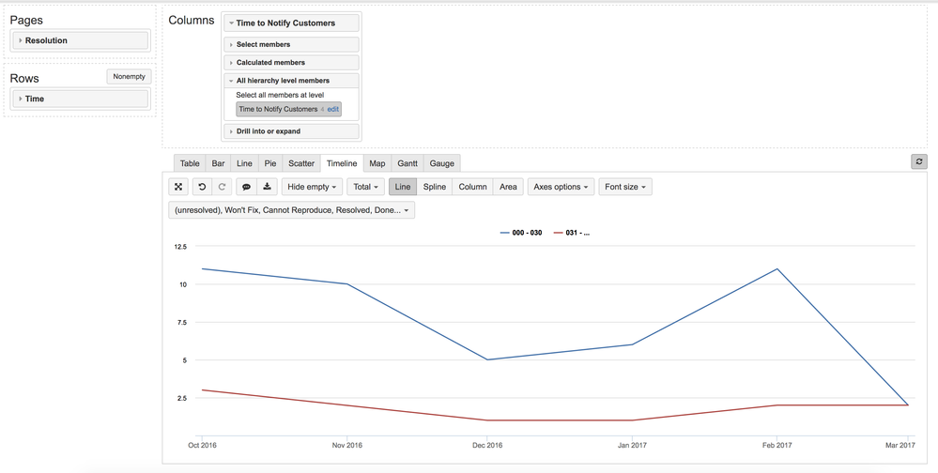Click the fullscreen expand chart icon
The width and height of the screenshot is (938, 473).
tap(177, 187)
